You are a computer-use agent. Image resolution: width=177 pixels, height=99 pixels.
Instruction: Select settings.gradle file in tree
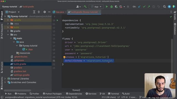pos(22,75)
